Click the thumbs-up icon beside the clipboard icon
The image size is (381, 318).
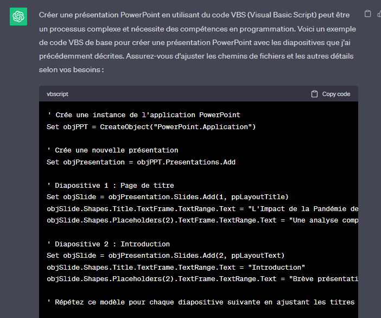click(379, 14)
